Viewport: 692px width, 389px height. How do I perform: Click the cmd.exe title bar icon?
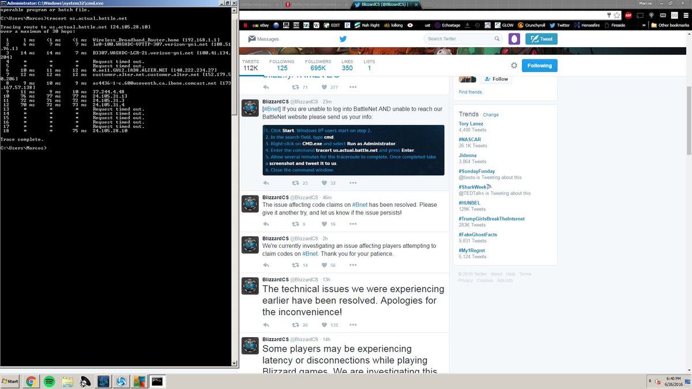tap(3, 3)
